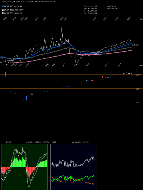Click the ADX '(14 day) 31, +37, -31' readout

(x=80, y=142)
